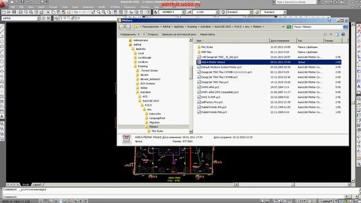
Task: Select the Rectangle draw tool
Action: pyautogui.click(x=2, y=46)
